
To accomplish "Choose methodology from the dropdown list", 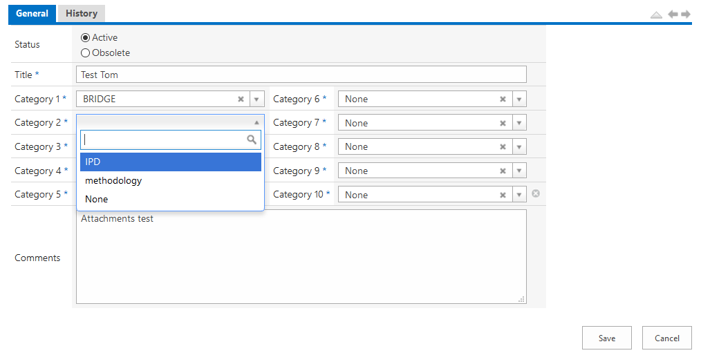I will pyautogui.click(x=171, y=180).
